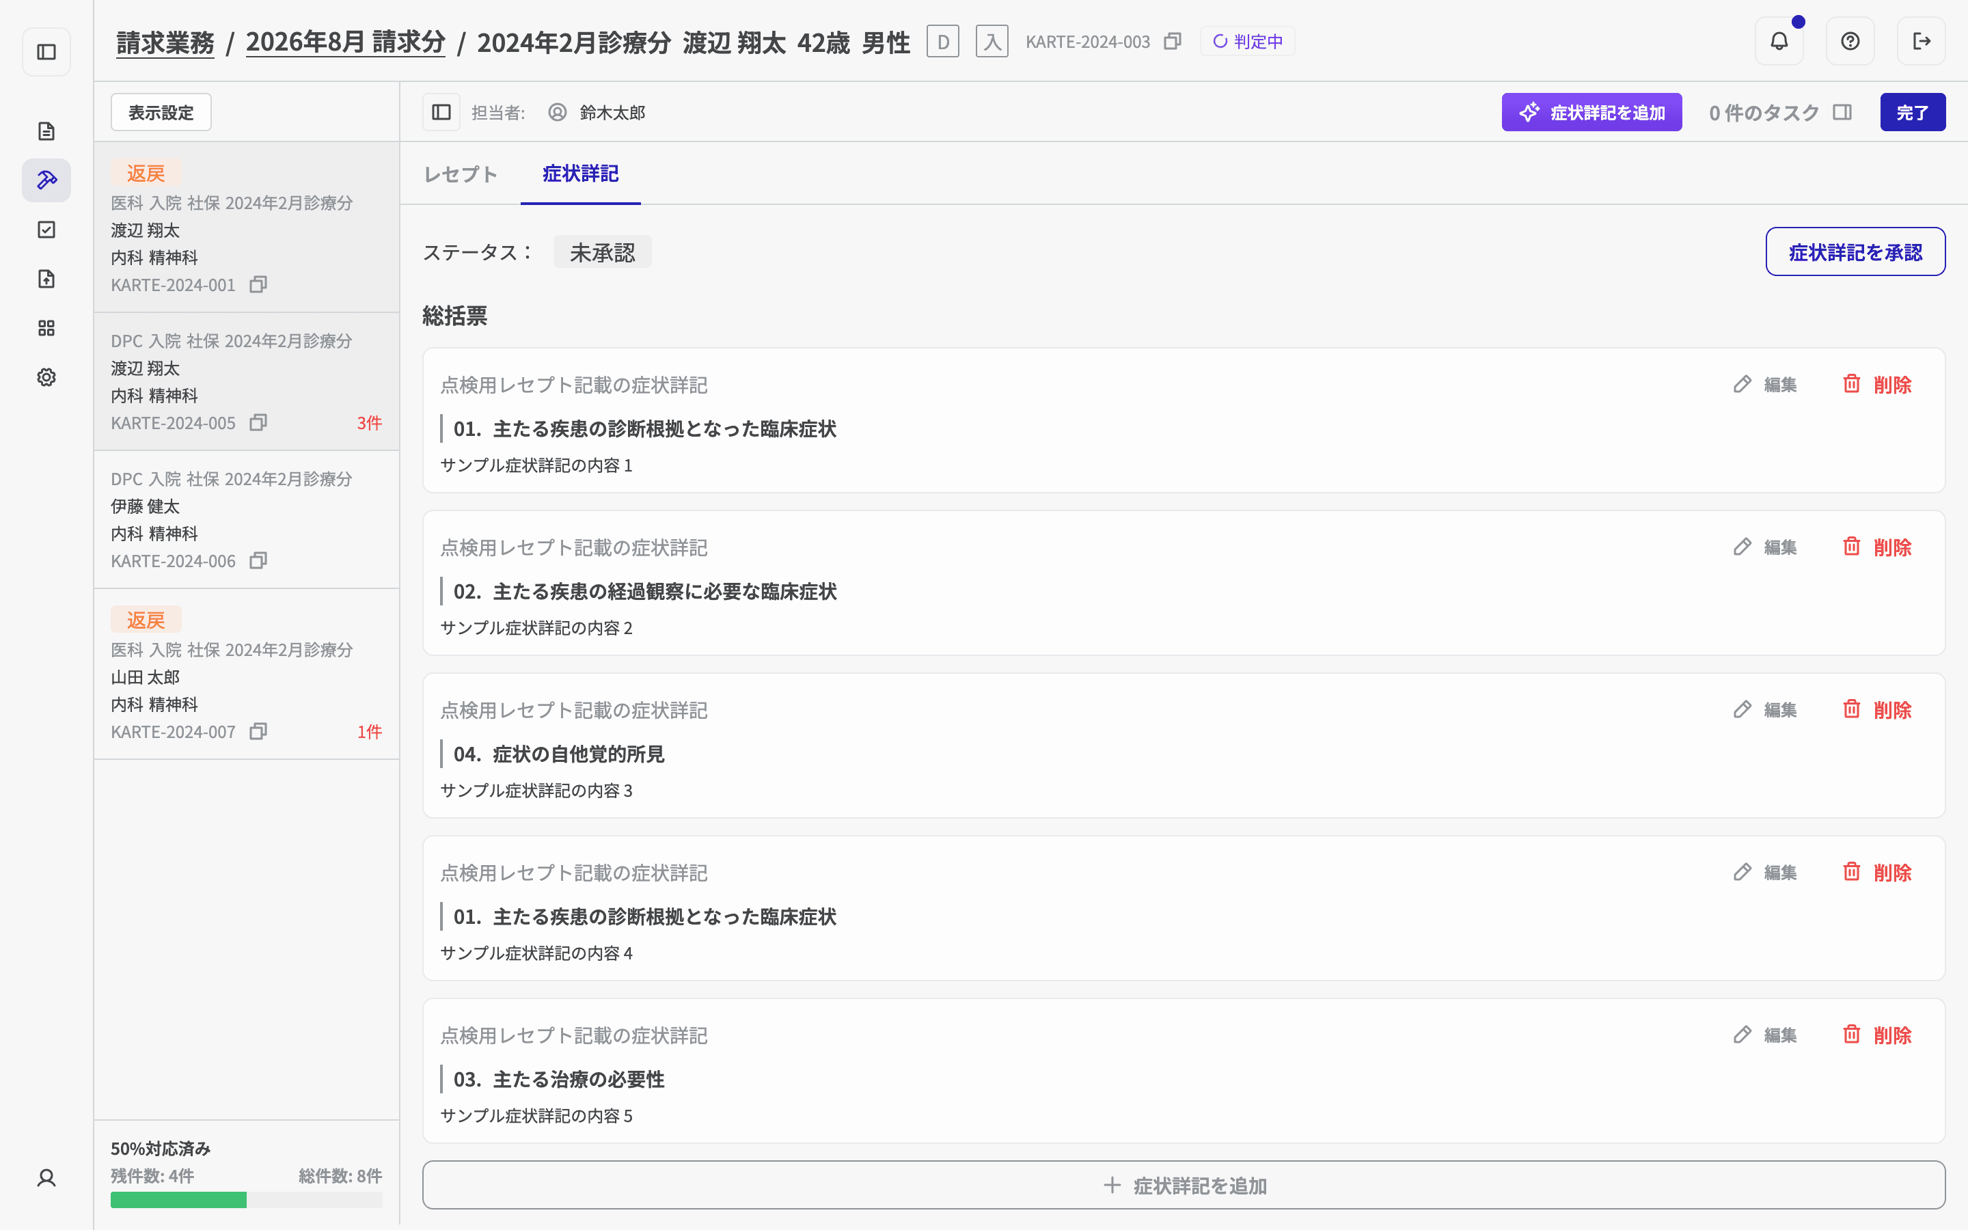Screen dimensions: 1968x1230
Task: Approve with 症状詳記を承認 button
Action: coord(1855,252)
